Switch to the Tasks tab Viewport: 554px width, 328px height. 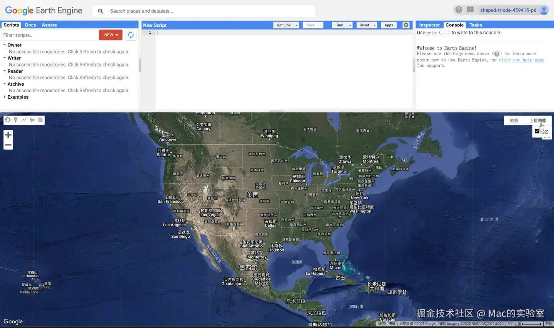click(476, 25)
